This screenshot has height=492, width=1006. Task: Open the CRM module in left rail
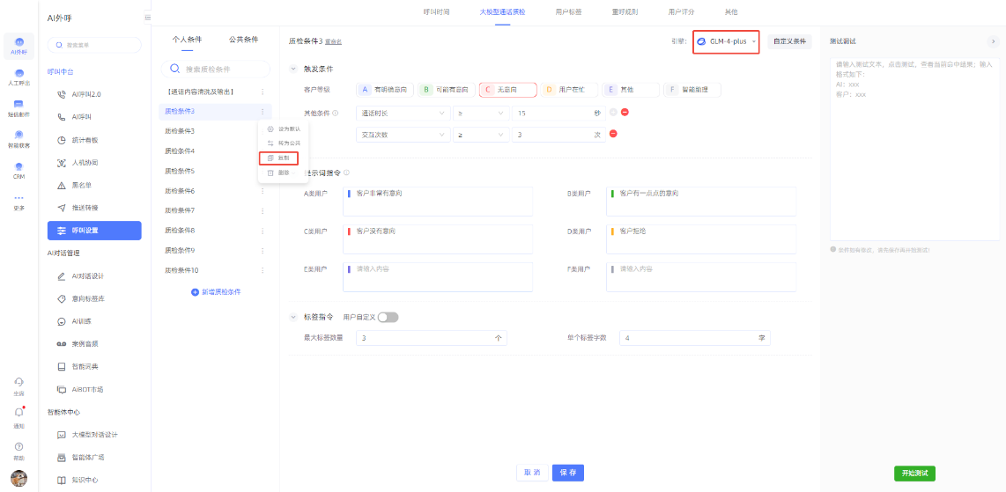coord(18,170)
